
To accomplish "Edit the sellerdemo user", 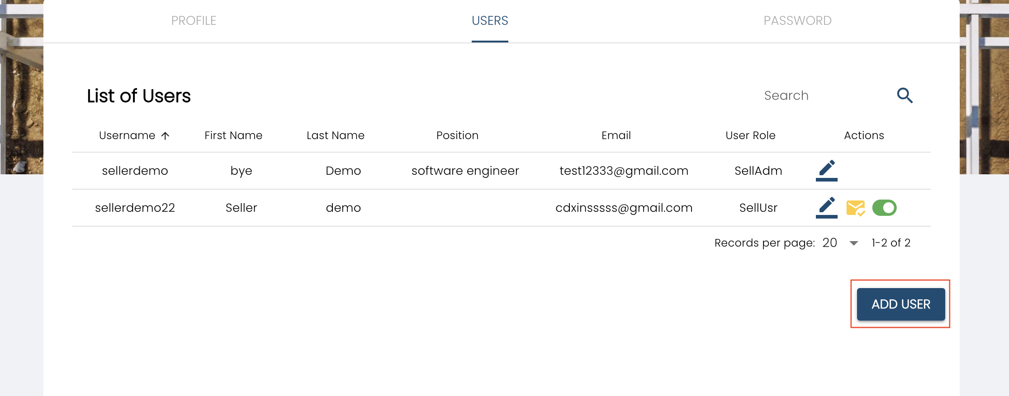I will pos(826,170).
